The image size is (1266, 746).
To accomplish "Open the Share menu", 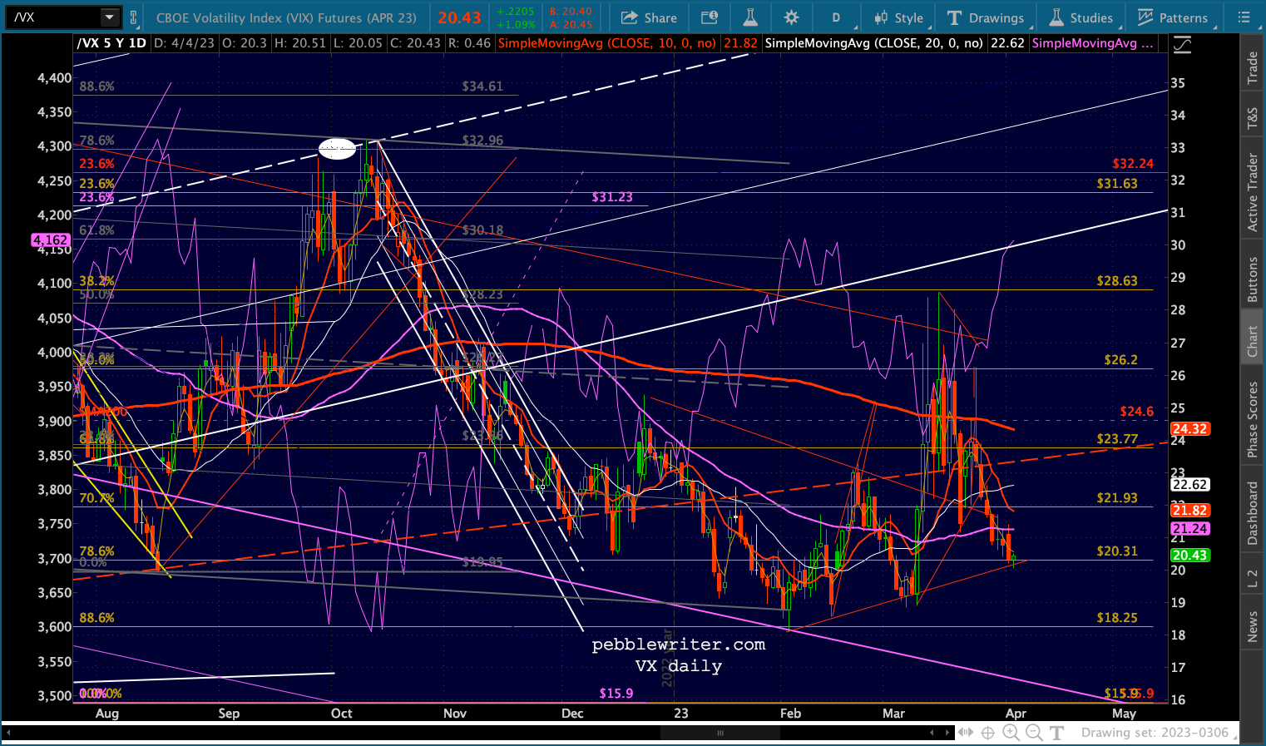I will click(x=649, y=17).
